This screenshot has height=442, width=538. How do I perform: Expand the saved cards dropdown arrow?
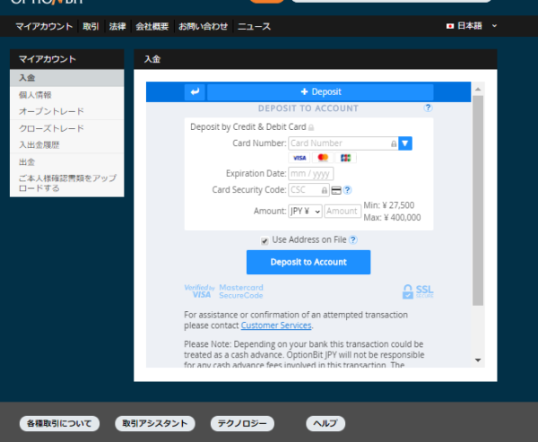point(405,143)
